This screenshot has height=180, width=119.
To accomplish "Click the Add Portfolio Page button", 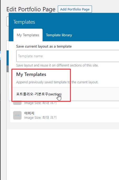I will click(x=75, y=9).
